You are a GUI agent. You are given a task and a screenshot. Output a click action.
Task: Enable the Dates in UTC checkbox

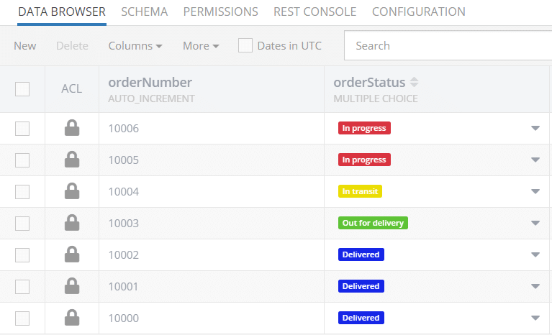tap(245, 45)
